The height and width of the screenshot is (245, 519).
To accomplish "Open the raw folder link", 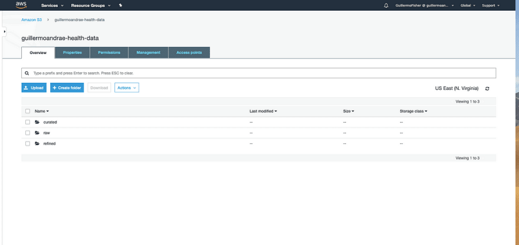I will [x=47, y=133].
